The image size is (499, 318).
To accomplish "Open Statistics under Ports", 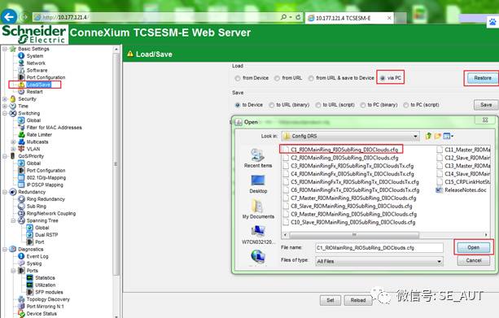I will (45, 278).
